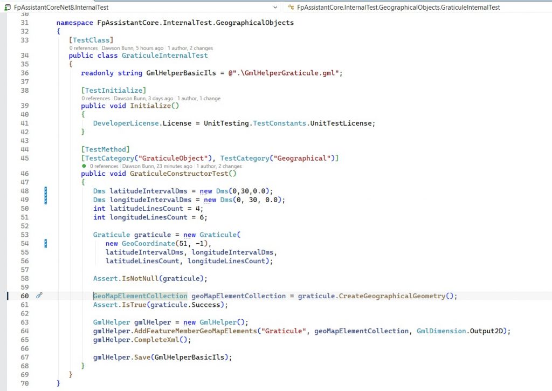Click the screwdriver quick actions icon on line 60

click(x=39, y=296)
